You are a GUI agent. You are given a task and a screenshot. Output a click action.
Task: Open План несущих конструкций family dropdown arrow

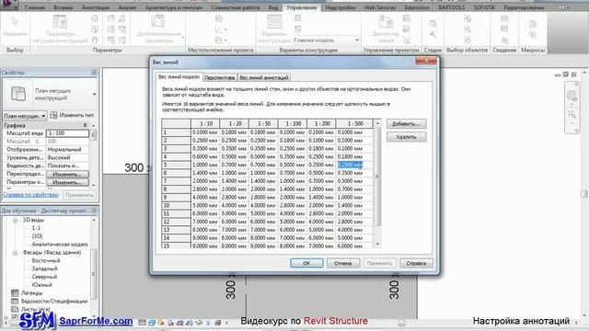click(94, 94)
